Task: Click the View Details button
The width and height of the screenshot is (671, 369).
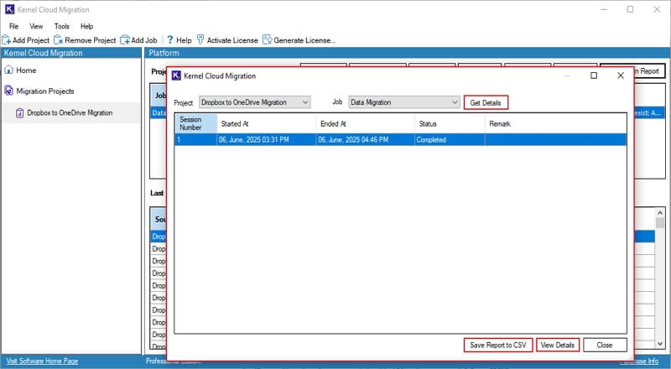Action: point(558,345)
